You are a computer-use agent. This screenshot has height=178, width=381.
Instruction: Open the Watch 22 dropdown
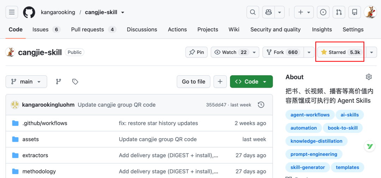coord(235,52)
